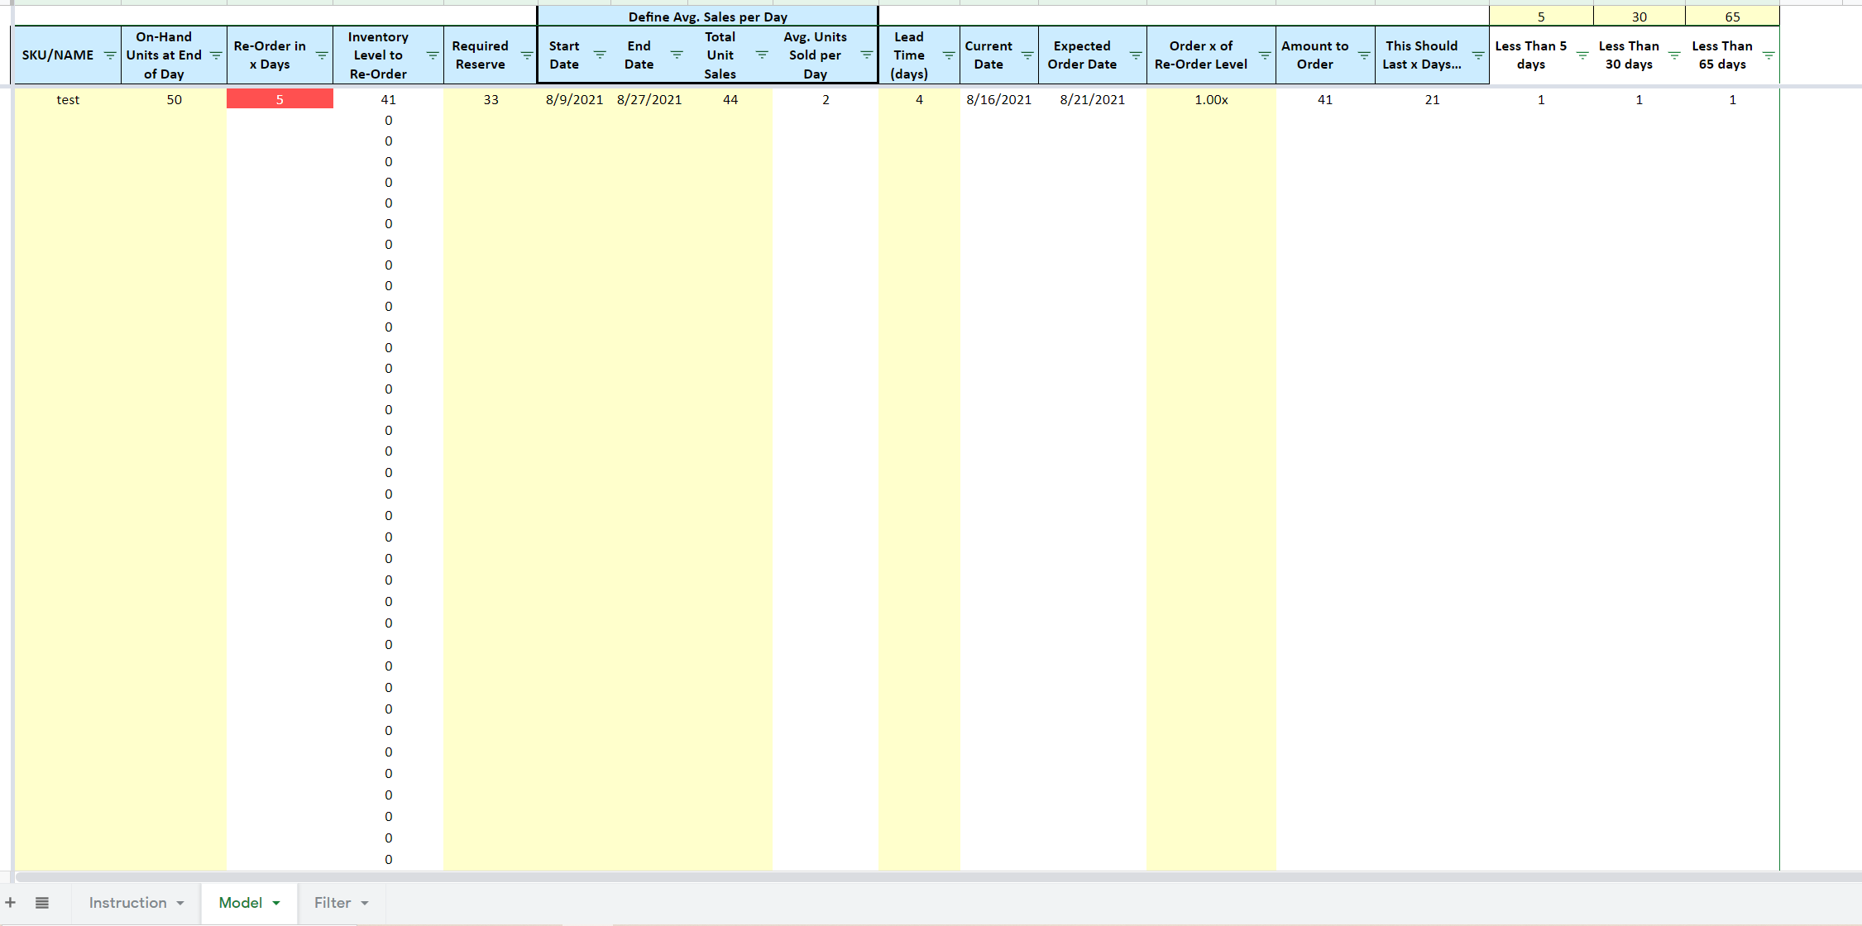Screen dimensions: 1862x926
Task: Switch to the Filter sheet
Action: tap(333, 903)
